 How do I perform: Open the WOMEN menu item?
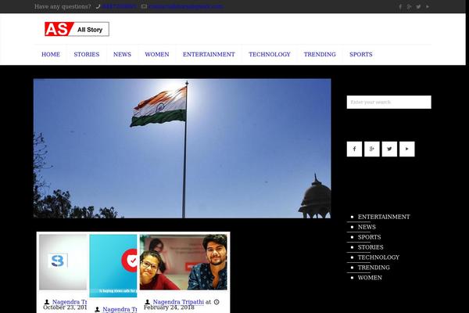(x=157, y=54)
